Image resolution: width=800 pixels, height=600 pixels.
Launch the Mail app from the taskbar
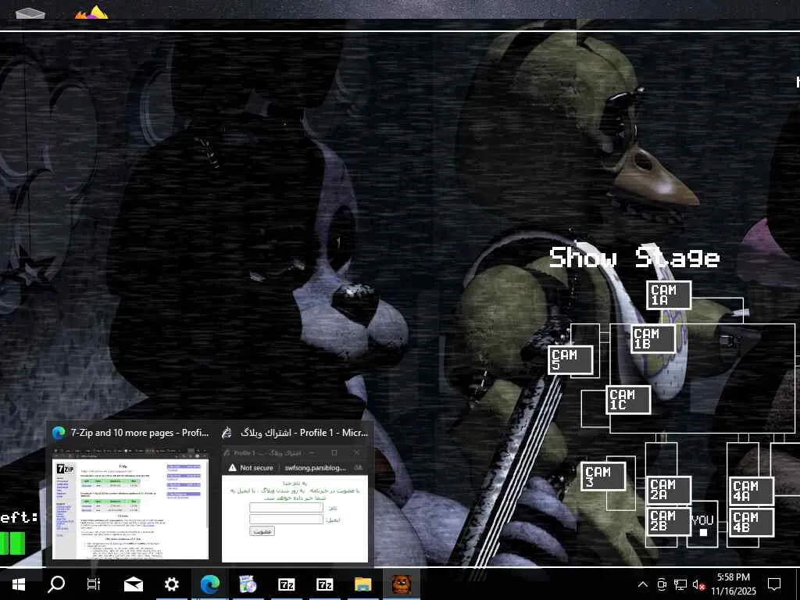tap(134, 584)
